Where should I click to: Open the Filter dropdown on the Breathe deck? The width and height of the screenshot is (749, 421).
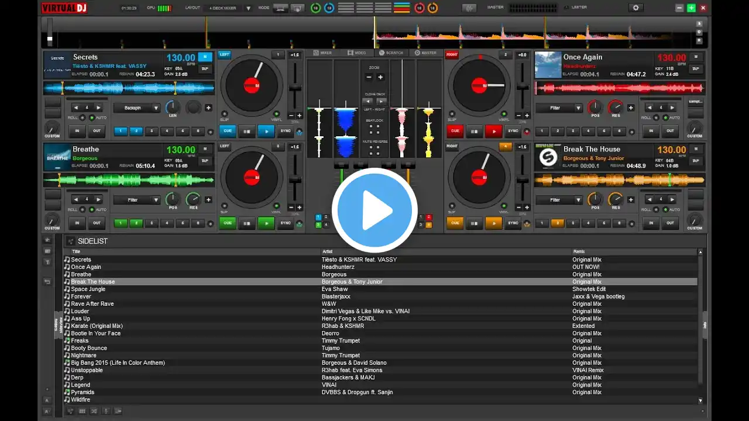coord(137,200)
